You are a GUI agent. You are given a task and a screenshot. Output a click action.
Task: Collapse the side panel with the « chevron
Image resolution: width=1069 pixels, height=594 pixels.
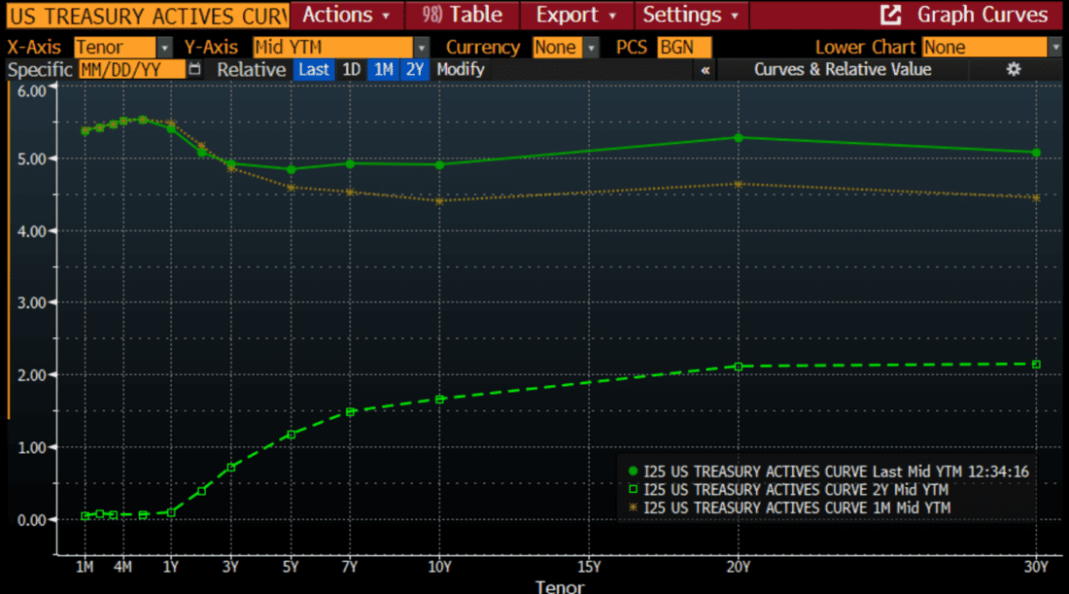tap(705, 69)
